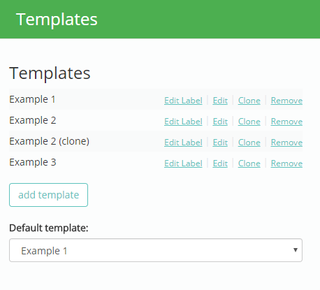Edit Label for Example 3

click(183, 164)
